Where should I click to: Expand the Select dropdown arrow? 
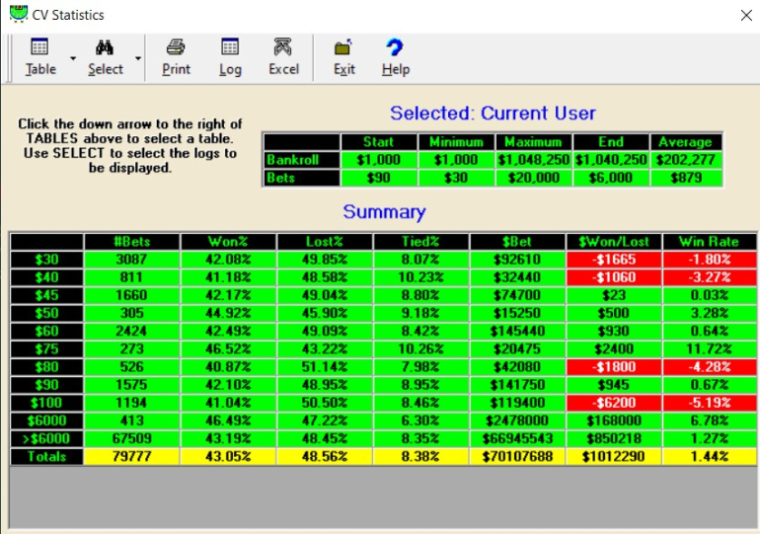click(137, 58)
